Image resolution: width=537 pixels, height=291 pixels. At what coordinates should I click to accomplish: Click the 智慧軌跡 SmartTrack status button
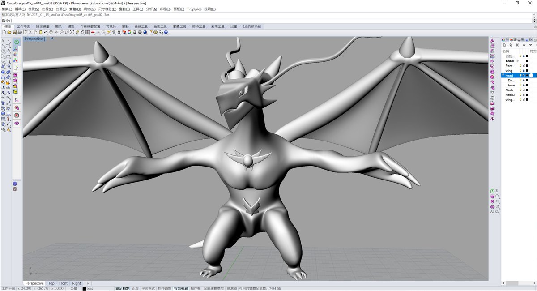coord(181,288)
